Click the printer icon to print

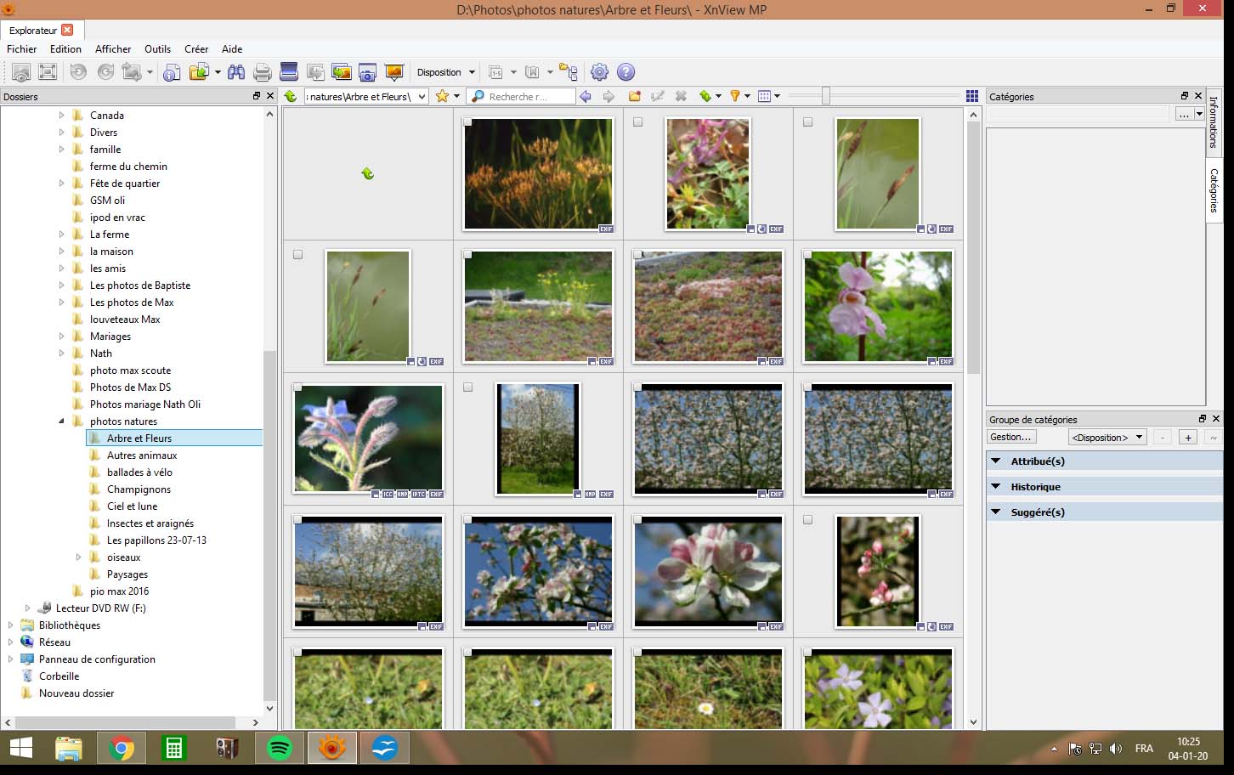(x=263, y=72)
